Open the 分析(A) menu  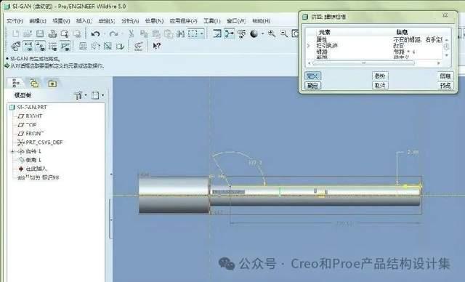(130, 21)
